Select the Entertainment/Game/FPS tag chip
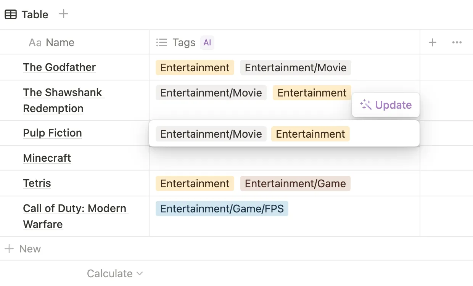The image size is (473, 286). [222, 209]
